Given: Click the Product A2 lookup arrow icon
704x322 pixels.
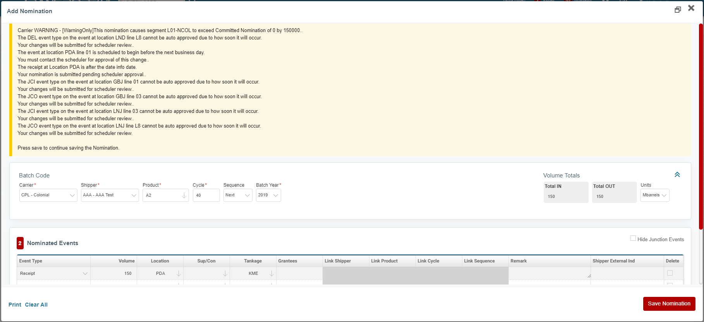Looking at the screenshot, I should 184,196.
